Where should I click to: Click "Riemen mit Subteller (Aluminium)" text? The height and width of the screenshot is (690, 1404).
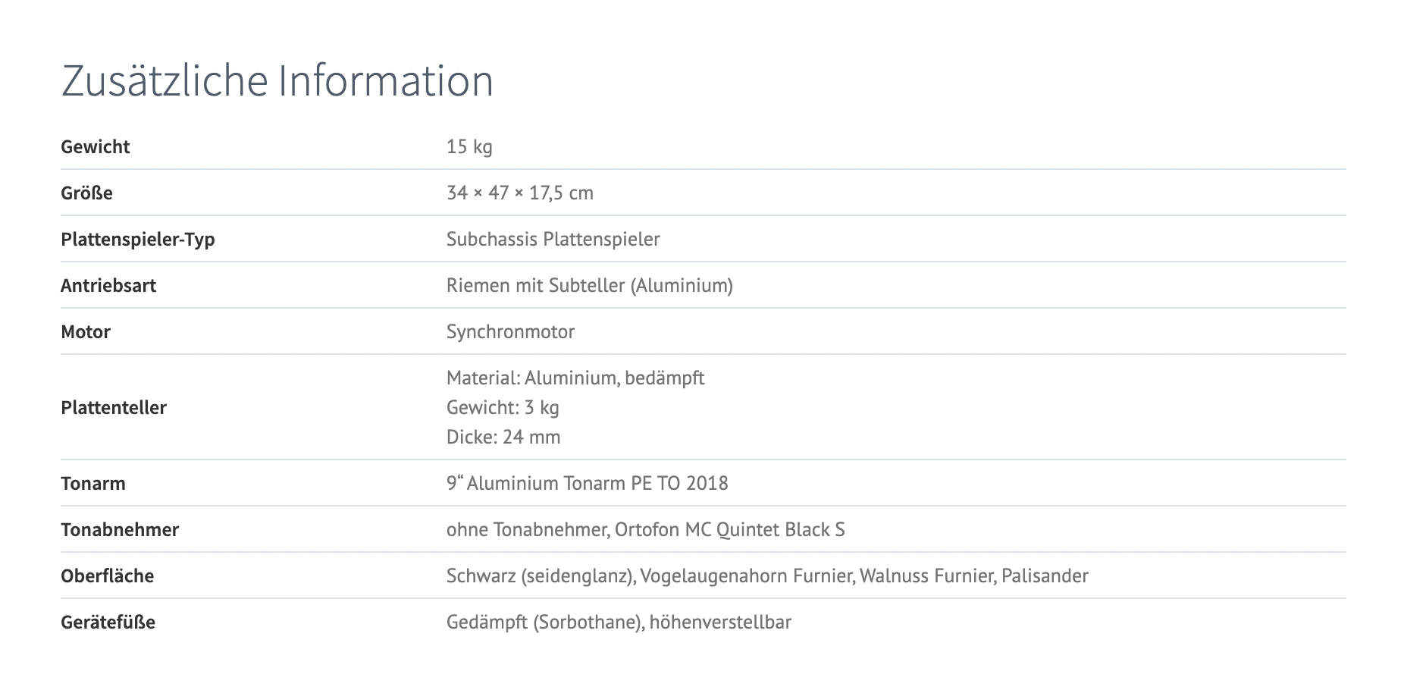click(x=589, y=285)
